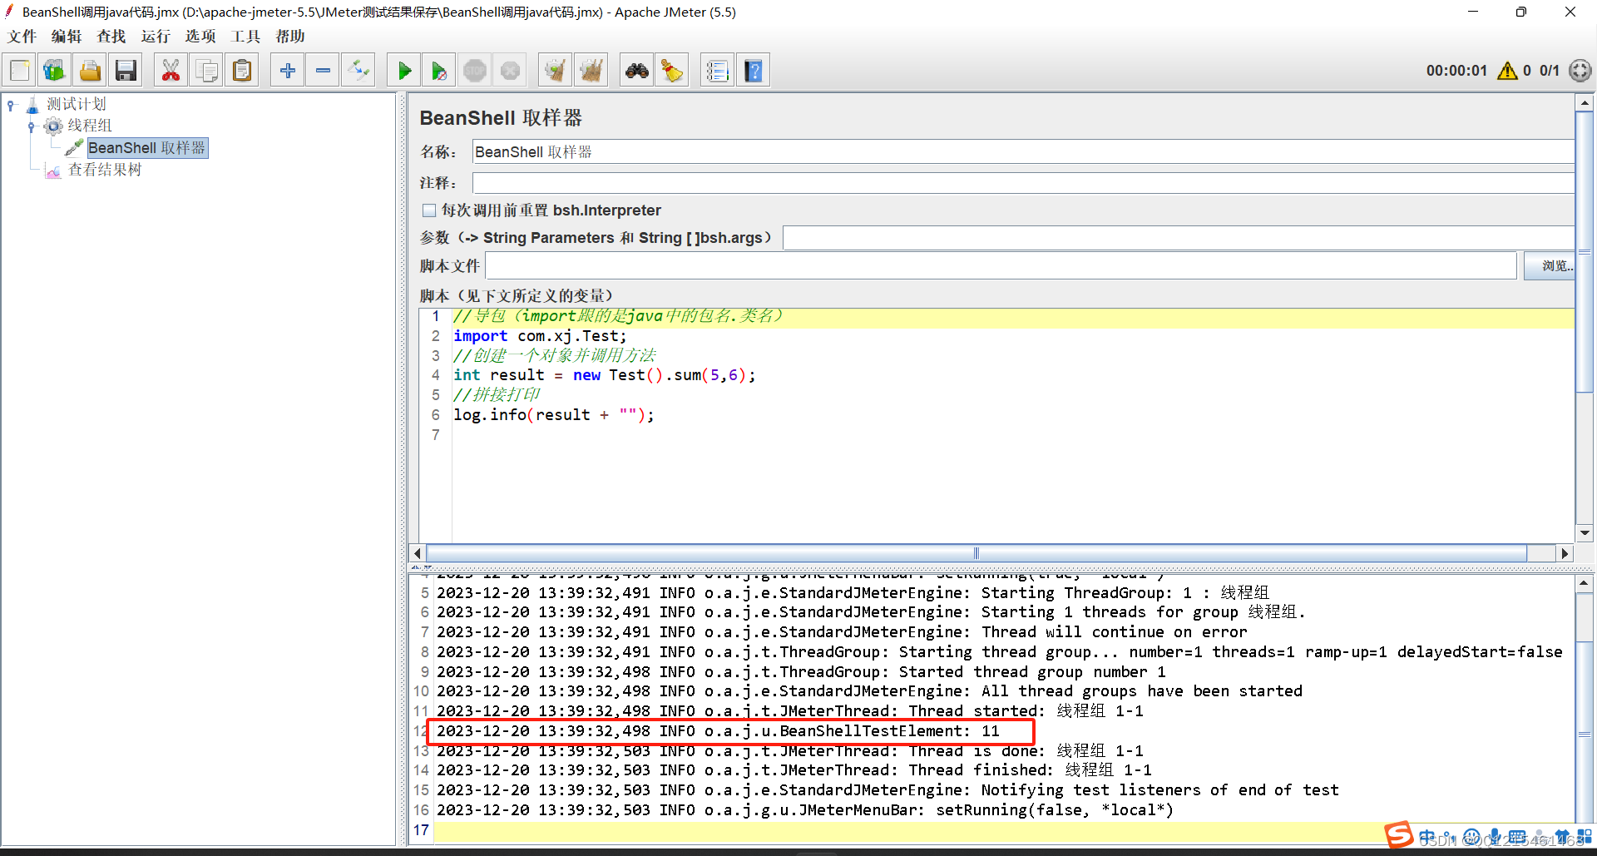Open the 工具 menu
This screenshot has height=856, width=1597.
point(245,37)
